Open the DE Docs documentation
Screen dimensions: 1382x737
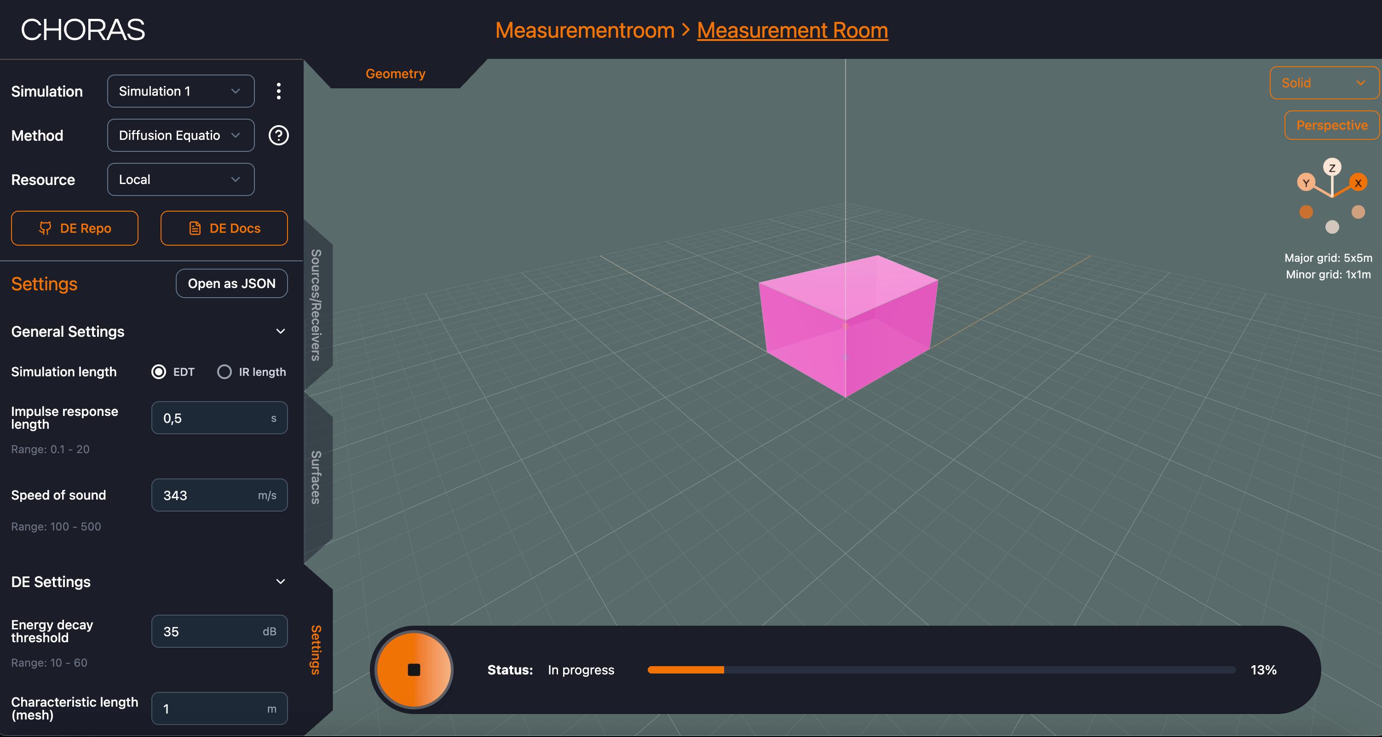click(x=224, y=228)
